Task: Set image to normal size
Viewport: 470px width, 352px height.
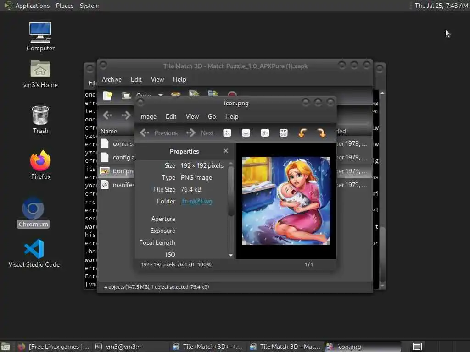Action: pyautogui.click(x=265, y=133)
